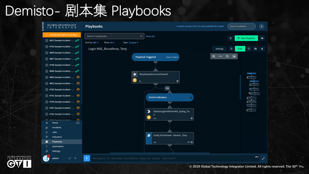Click the license expiry warning banner
This screenshot has height=174, width=309.
[x=62, y=35]
